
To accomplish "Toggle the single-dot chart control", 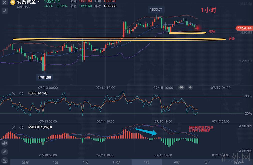I will point(190,87).
